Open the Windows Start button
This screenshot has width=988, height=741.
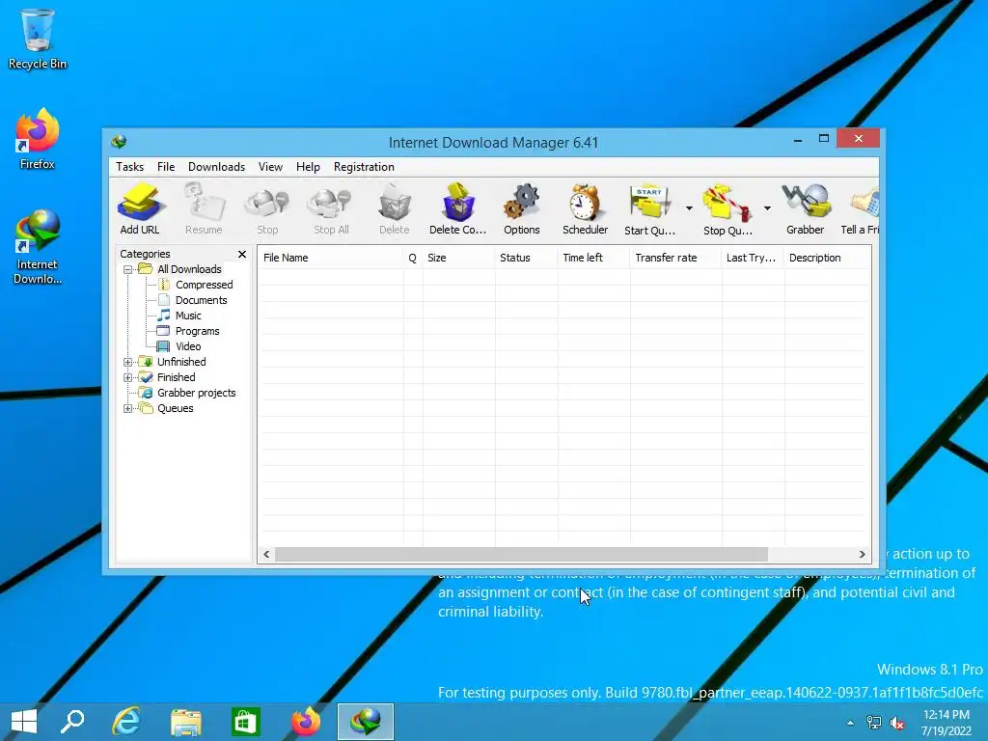pos(24,722)
